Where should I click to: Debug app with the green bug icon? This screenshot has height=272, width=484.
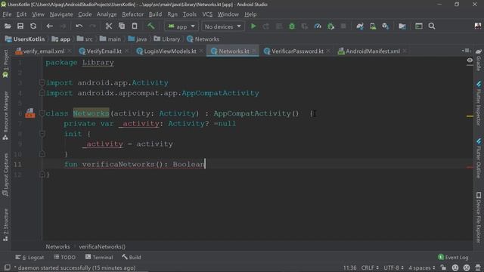(x=292, y=26)
